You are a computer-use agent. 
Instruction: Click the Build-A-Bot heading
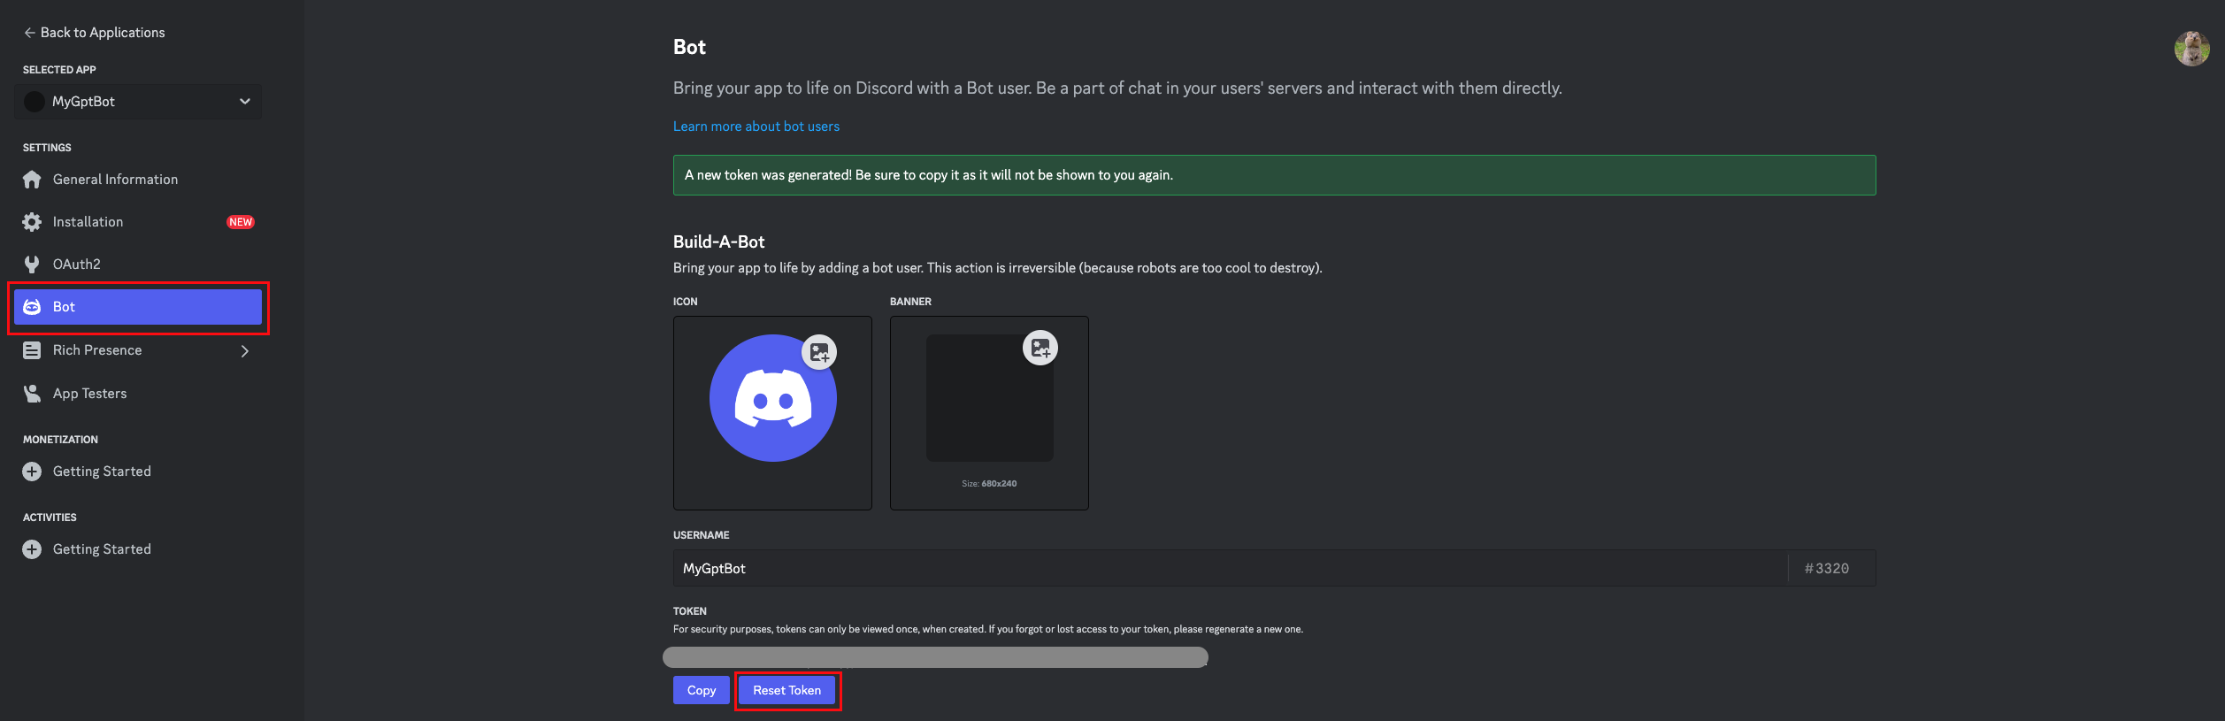pyautogui.click(x=718, y=242)
